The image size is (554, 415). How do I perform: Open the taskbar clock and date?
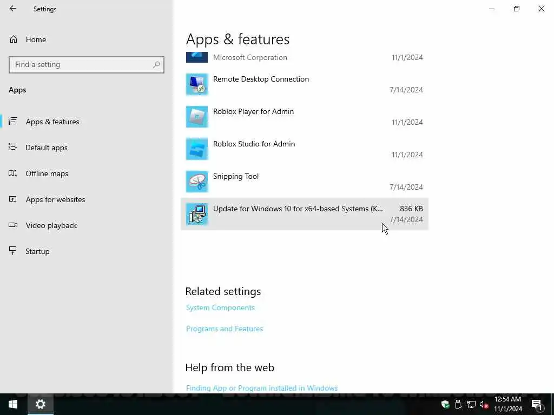pyautogui.click(x=507, y=404)
